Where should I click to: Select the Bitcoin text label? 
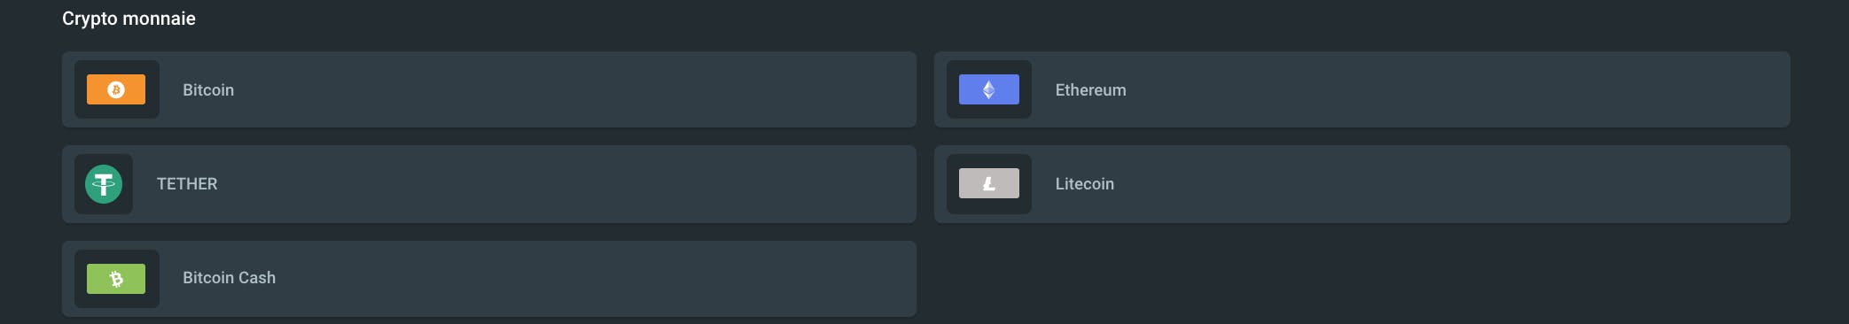[x=208, y=90]
